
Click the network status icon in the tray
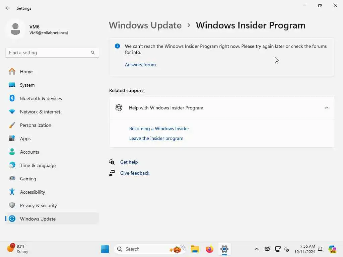(x=278, y=249)
